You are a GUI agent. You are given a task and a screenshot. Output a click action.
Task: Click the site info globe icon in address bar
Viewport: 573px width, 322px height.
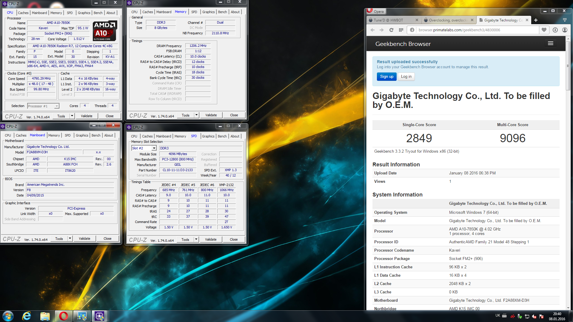pos(412,30)
